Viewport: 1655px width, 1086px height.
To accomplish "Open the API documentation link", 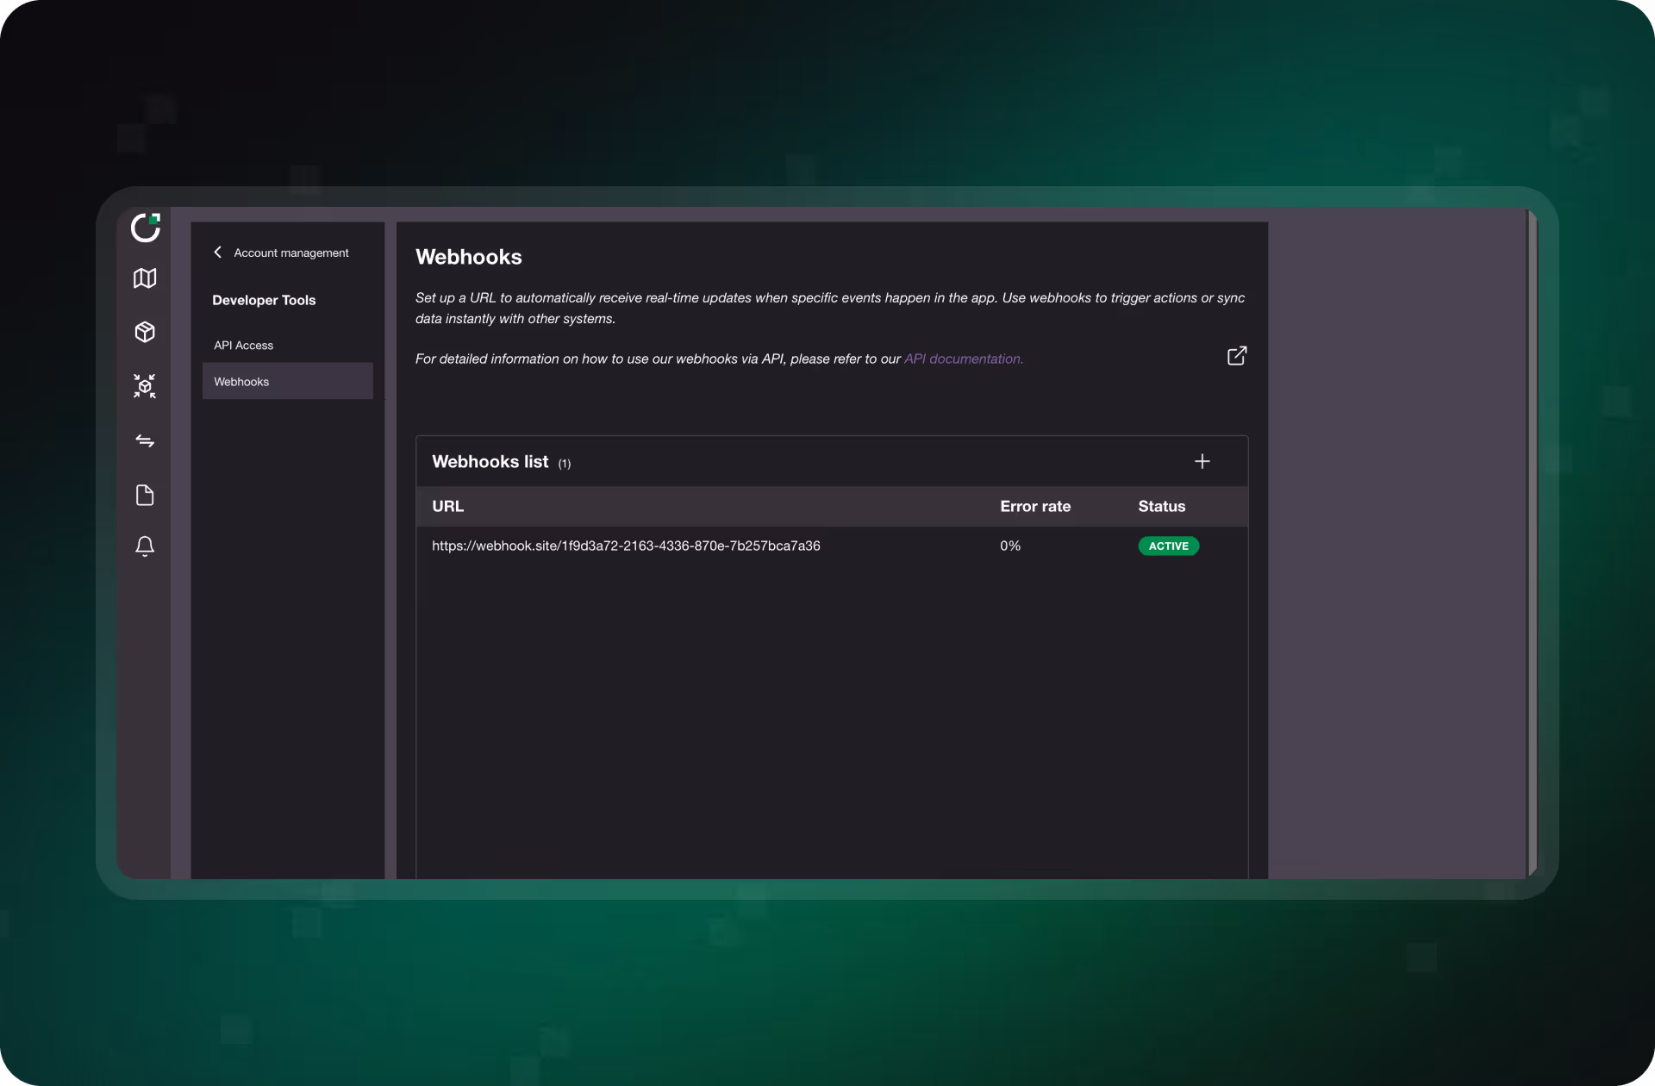I will click(963, 359).
